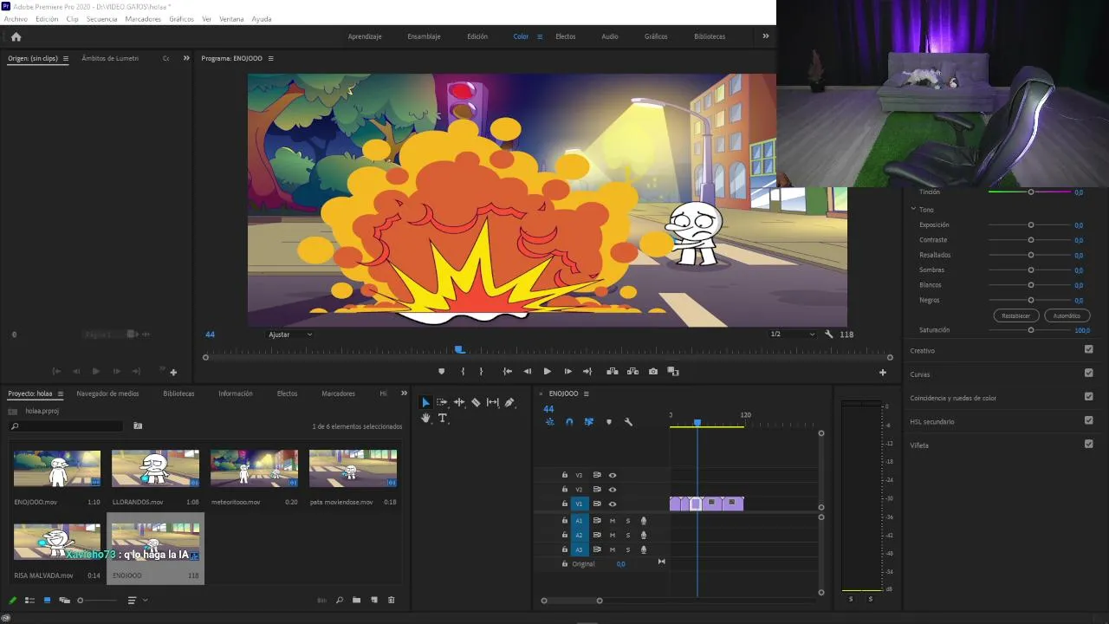Show hidden Source panel tabs
Screen dimensions: 1109x624
(186, 58)
